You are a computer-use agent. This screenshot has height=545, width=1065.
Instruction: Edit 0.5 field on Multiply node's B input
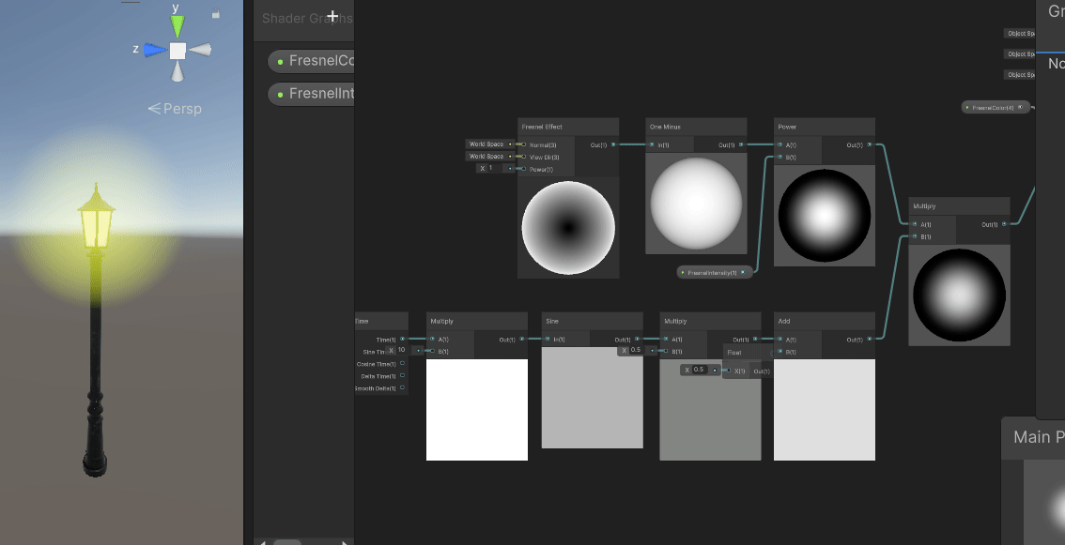coord(638,350)
